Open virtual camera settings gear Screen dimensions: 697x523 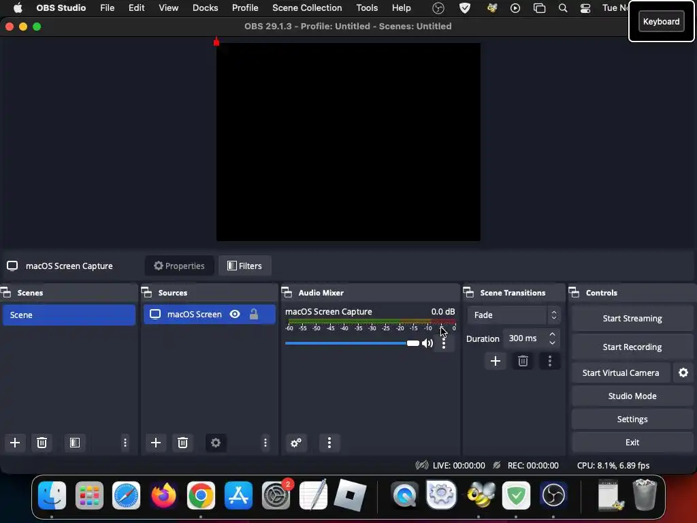pyautogui.click(x=683, y=373)
